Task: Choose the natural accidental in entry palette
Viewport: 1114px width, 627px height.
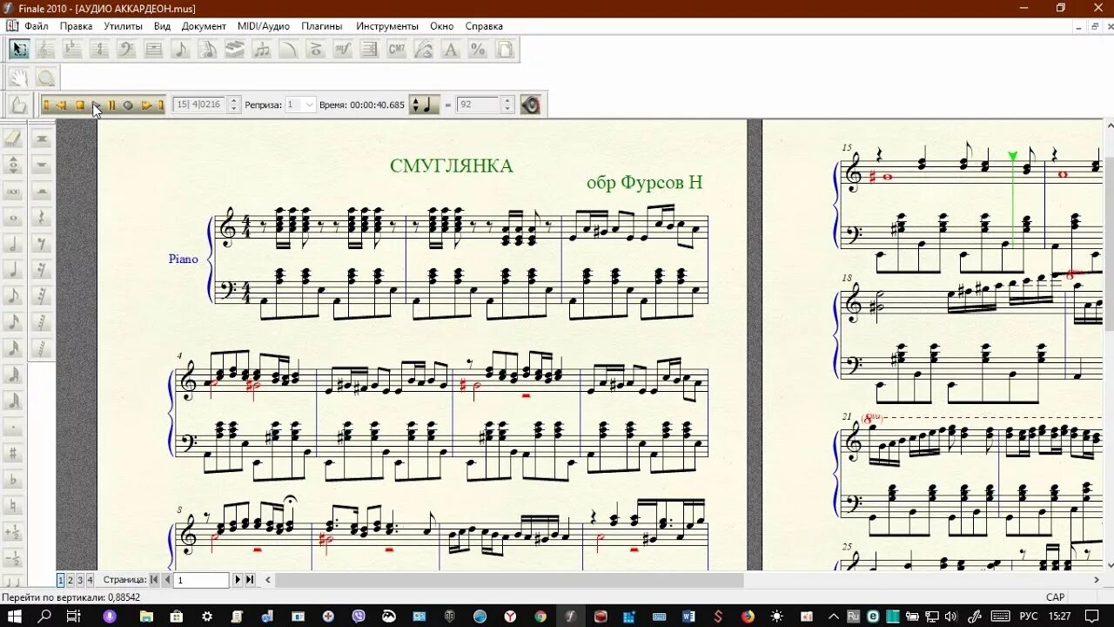Action: [13, 506]
